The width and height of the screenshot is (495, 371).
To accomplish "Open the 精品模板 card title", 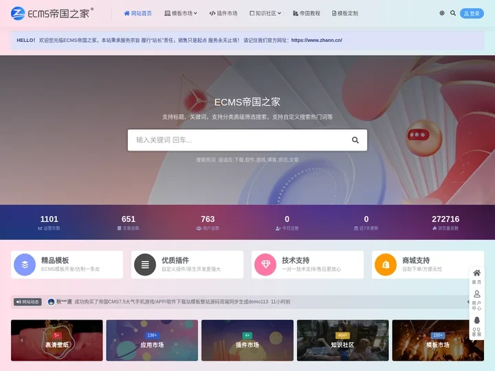I will pos(55,260).
